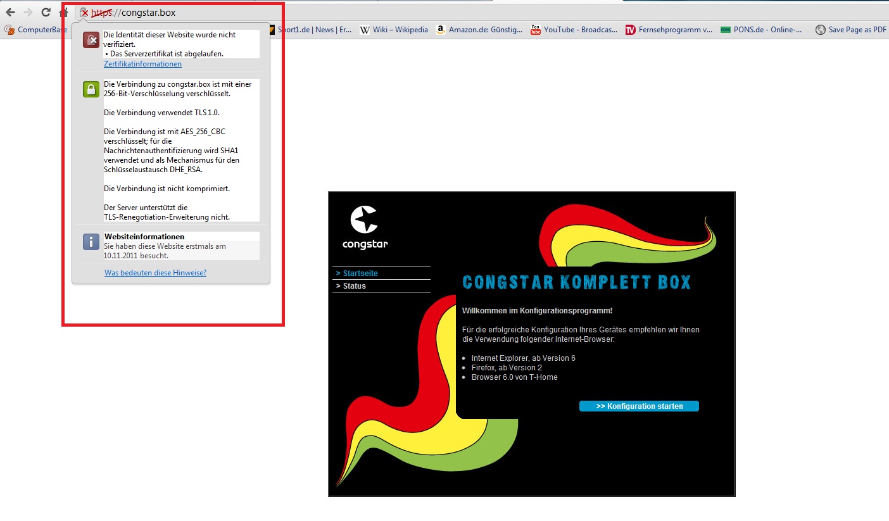The width and height of the screenshot is (889, 521).
Task: Click the 'Internet Explorer, ab Version 6' list entry
Action: pos(524,358)
